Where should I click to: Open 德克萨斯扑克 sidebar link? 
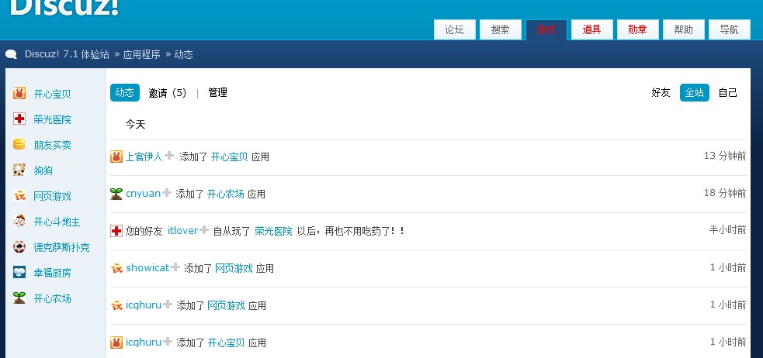[x=61, y=247]
